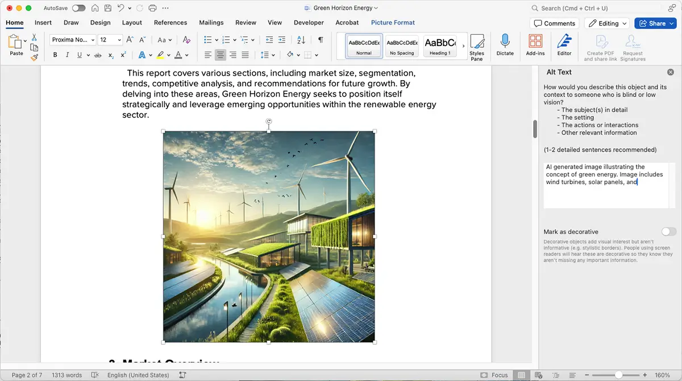Click the Format Painter icon
682x381 pixels.
pyautogui.click(x=34, y=56)
